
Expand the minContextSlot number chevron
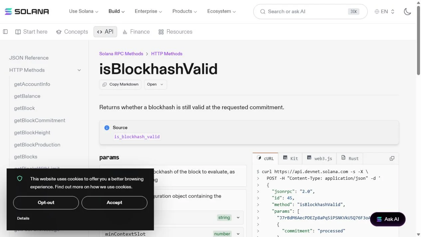click(x=238, y=234)
